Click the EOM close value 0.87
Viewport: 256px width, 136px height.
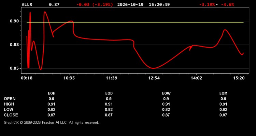point(223,115)
